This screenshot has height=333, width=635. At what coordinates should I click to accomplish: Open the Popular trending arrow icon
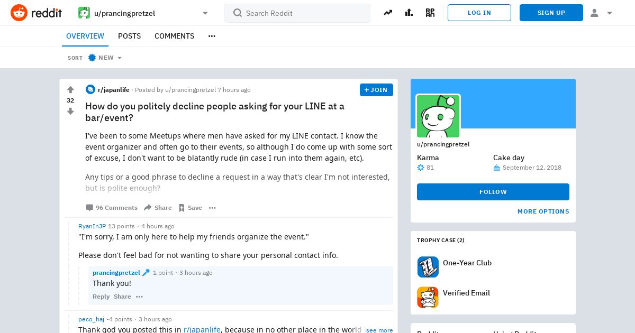[x=388, y=13]
